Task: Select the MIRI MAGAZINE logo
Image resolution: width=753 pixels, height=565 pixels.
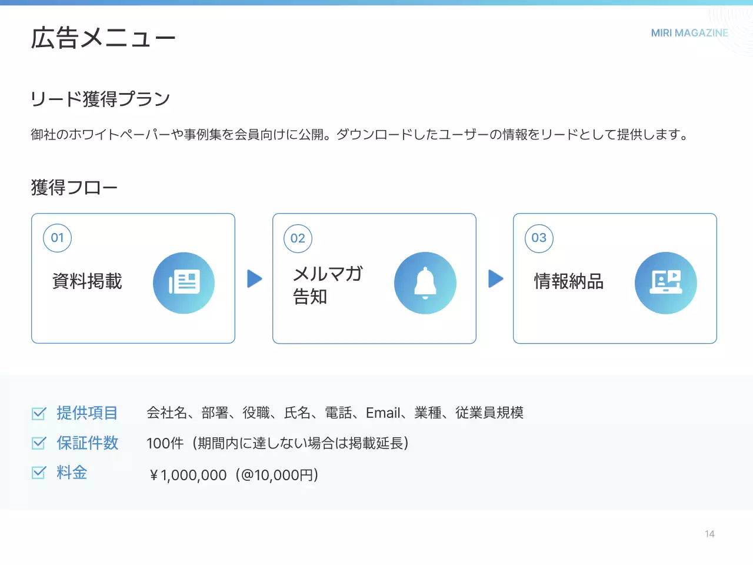Action: pyautogui.click(x=689, y=33)
